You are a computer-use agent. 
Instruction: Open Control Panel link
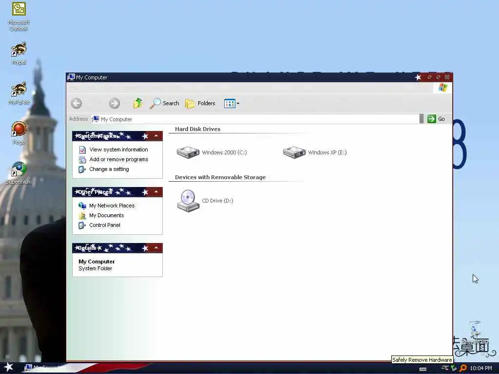pyautogui.click(x=105, y=225)
